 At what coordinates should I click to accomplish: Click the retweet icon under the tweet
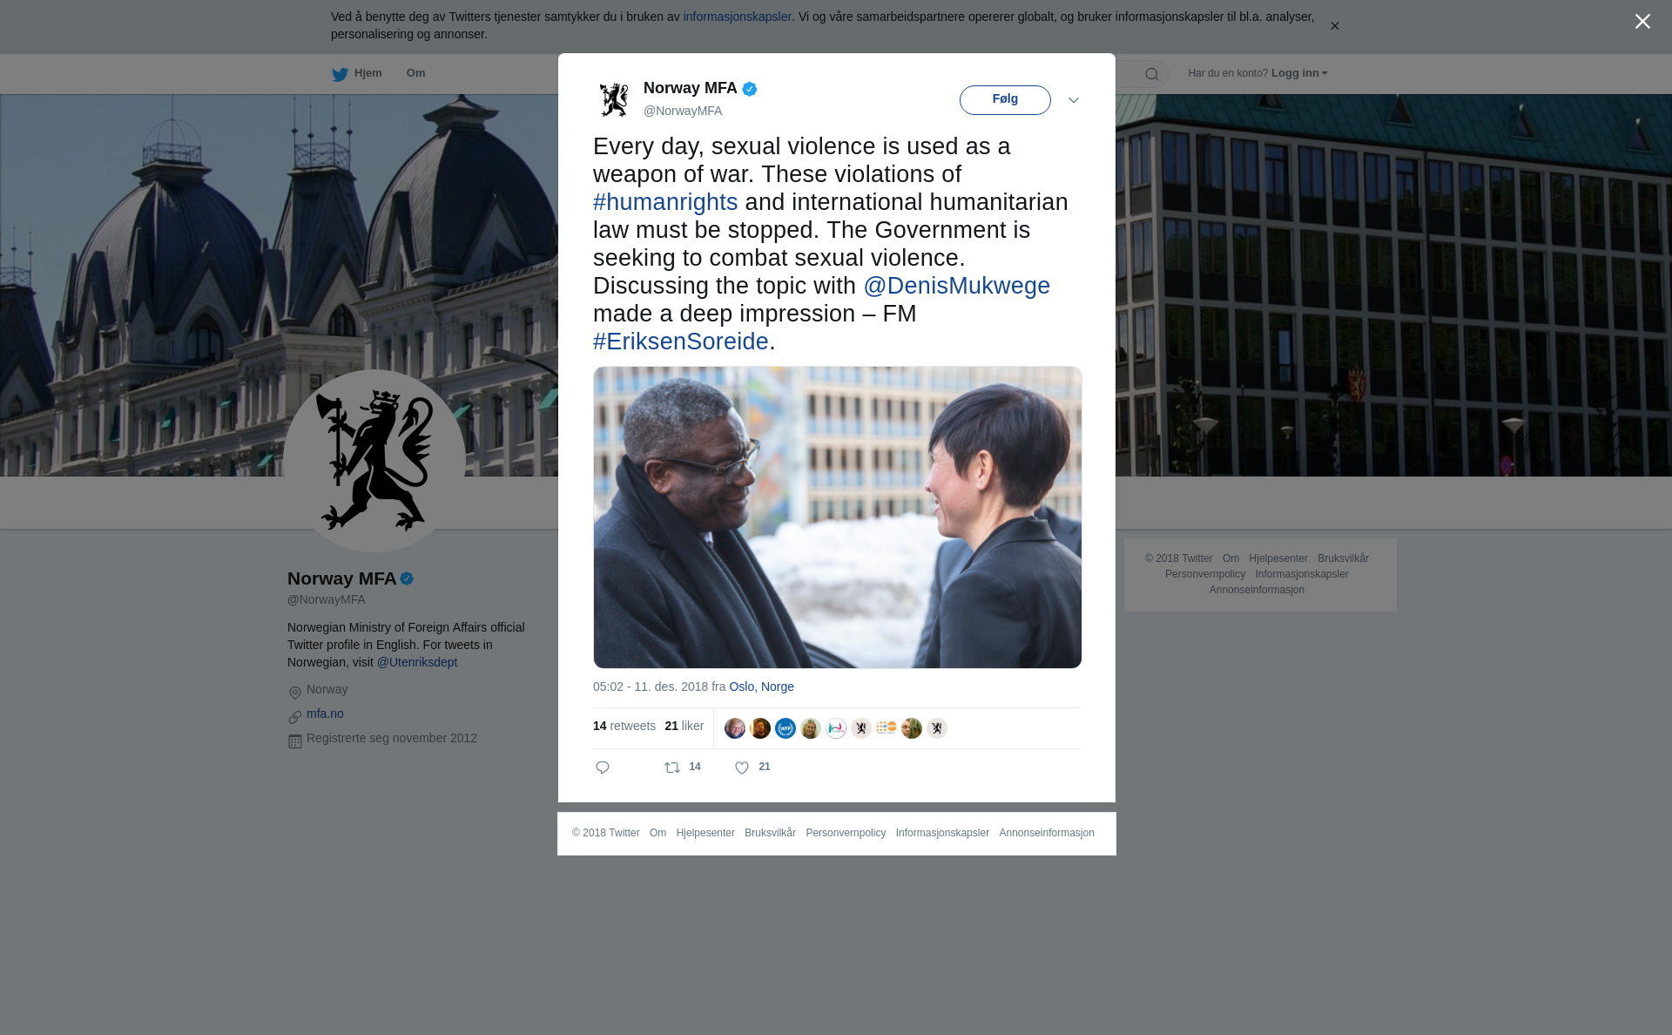click(672, 768)
